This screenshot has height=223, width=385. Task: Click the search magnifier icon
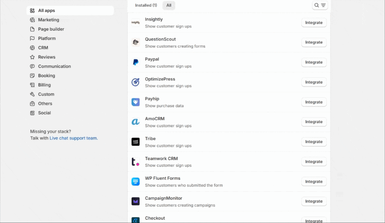click(x=317, y=5)
